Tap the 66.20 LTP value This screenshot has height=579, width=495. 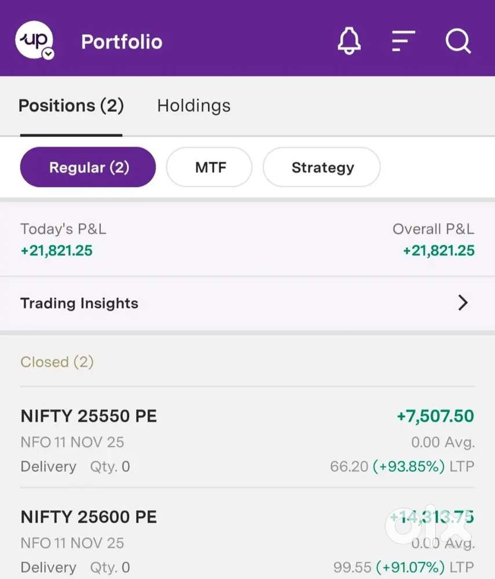click(x=350, y=467)
